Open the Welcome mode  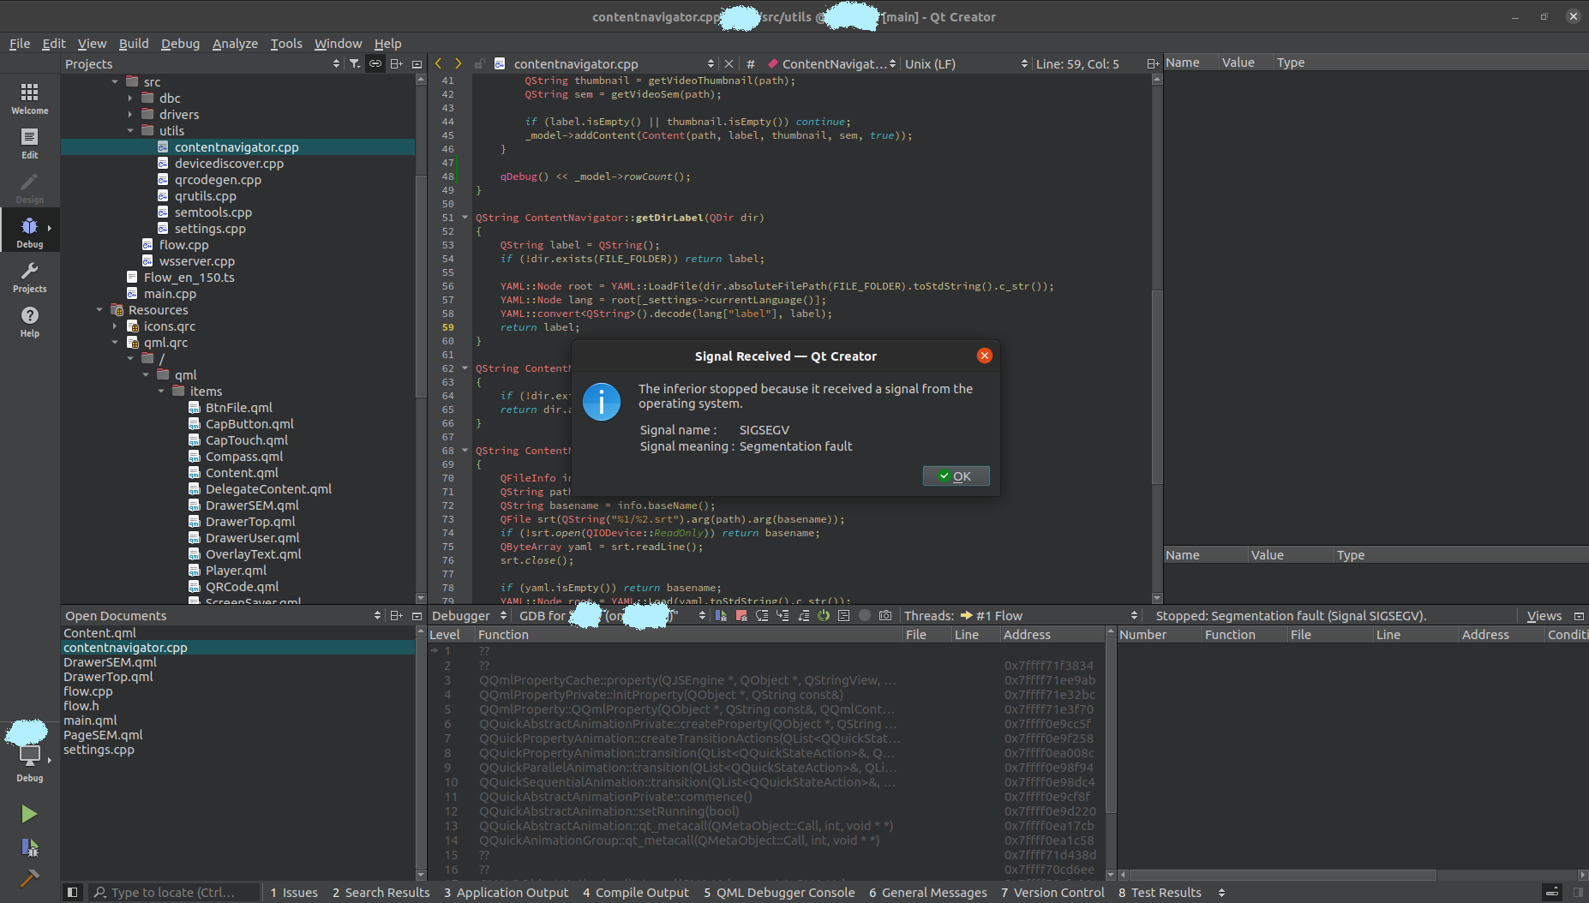coord(30,98)
